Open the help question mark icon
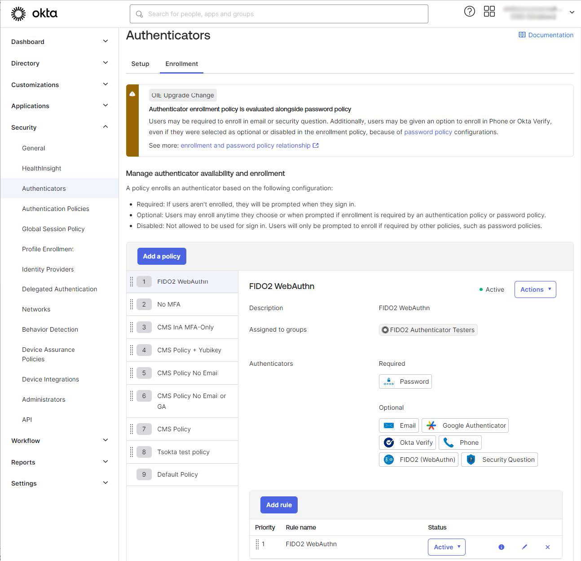The height and width of the screenshot is (561, 581). coord(469,12)
